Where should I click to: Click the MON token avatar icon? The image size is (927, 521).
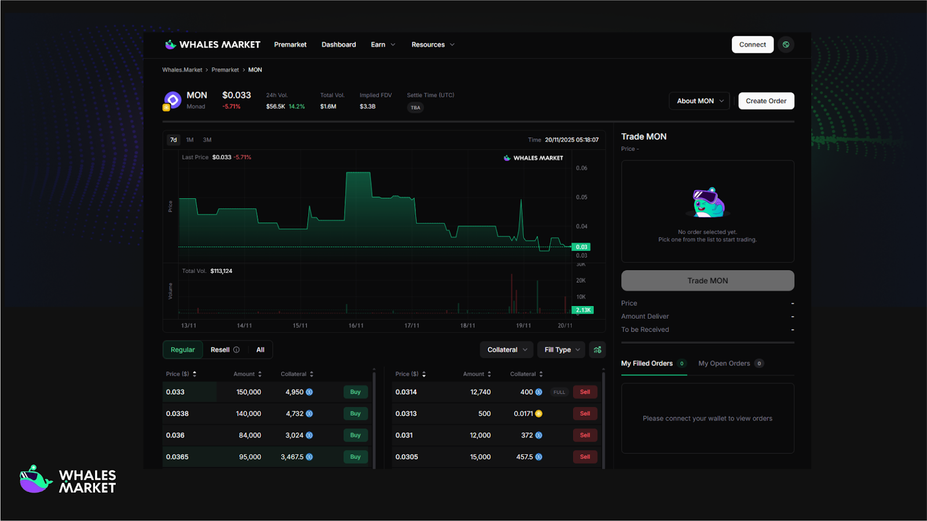tap(172, 100)
